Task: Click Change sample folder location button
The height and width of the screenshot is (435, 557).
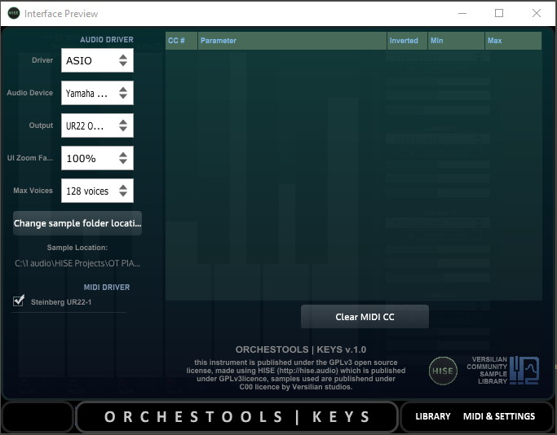Action: tap(77, 223)
